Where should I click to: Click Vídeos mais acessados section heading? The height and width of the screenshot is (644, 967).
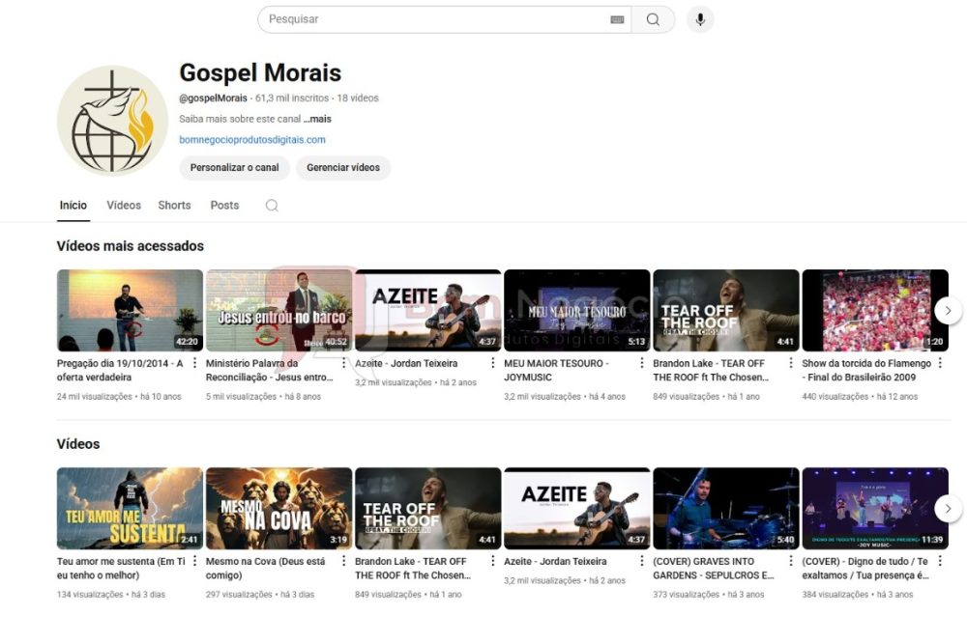tap(131, 246)
